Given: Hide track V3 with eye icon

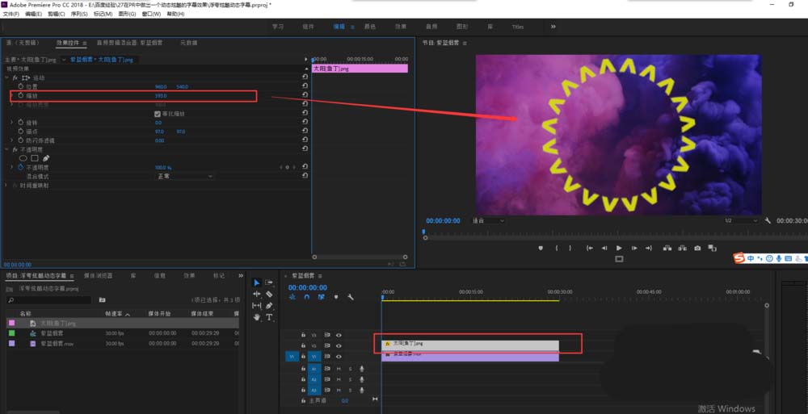Looking at the screenshot, I should click(339, 335).
